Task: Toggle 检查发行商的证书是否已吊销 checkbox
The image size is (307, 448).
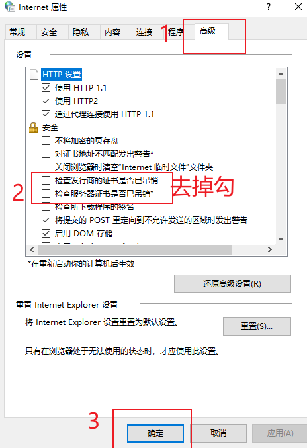Action: [46, 180]
